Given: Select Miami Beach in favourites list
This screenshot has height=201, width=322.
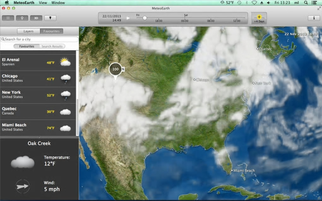Looking at the screenshot, I should [x=38, y=128].
